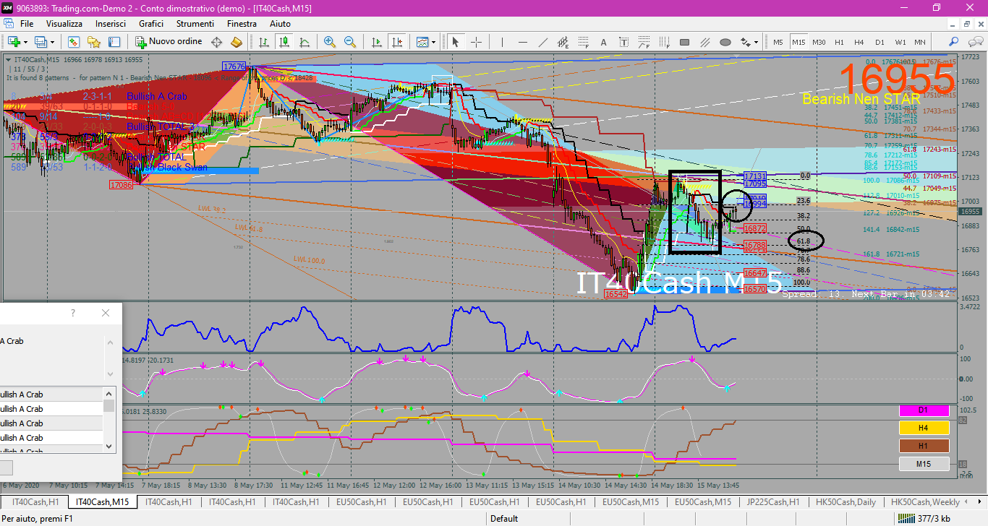The image size is (988, 526).
Task: Open the Inserisci menu
Action: (111, 24)
